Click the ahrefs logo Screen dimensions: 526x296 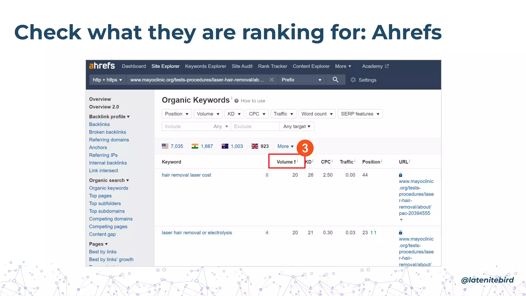(x=102, y=66)
